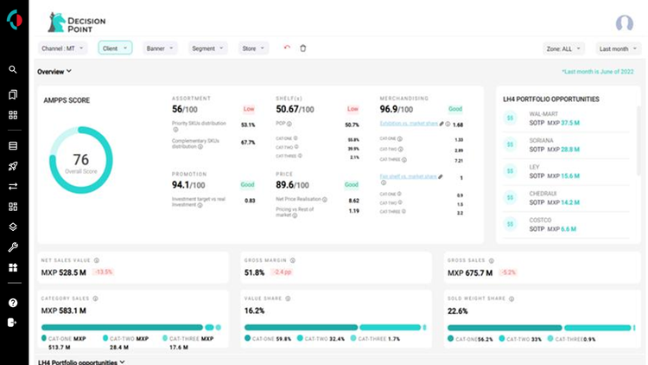Open COSTCO SOTP MXP 6.6 M opportunity
648x365 pixels.
[x=566, y=224]
